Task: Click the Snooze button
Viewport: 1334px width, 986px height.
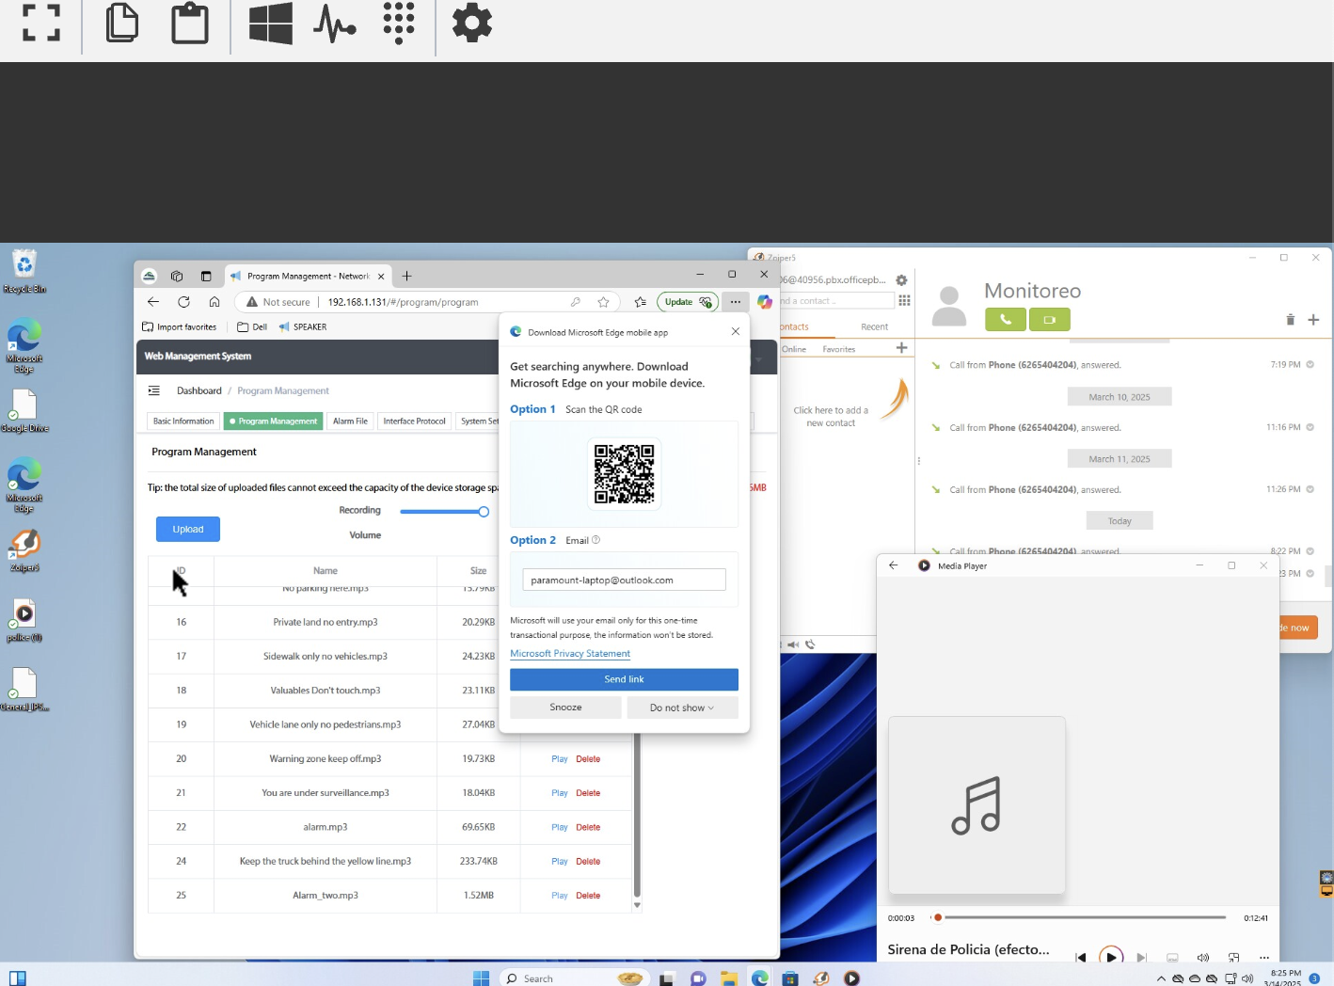Action: 565,708
